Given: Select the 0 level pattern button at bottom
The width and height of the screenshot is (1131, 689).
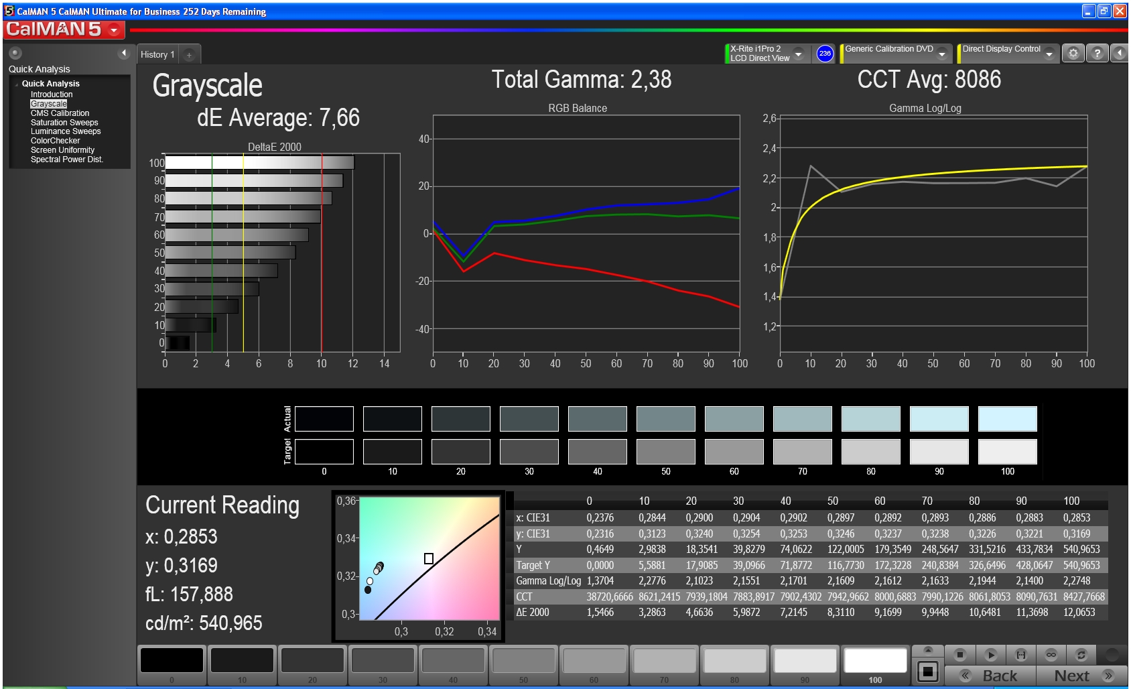Looking at the screenshot, I should 172,665.
